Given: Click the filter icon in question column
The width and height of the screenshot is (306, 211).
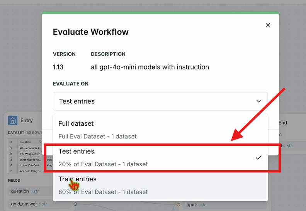Looking at the screenshot, I should (40, 142).
